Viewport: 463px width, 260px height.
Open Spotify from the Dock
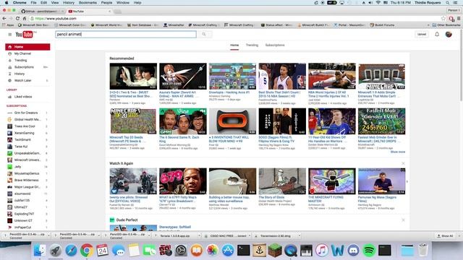click(369, 251)
